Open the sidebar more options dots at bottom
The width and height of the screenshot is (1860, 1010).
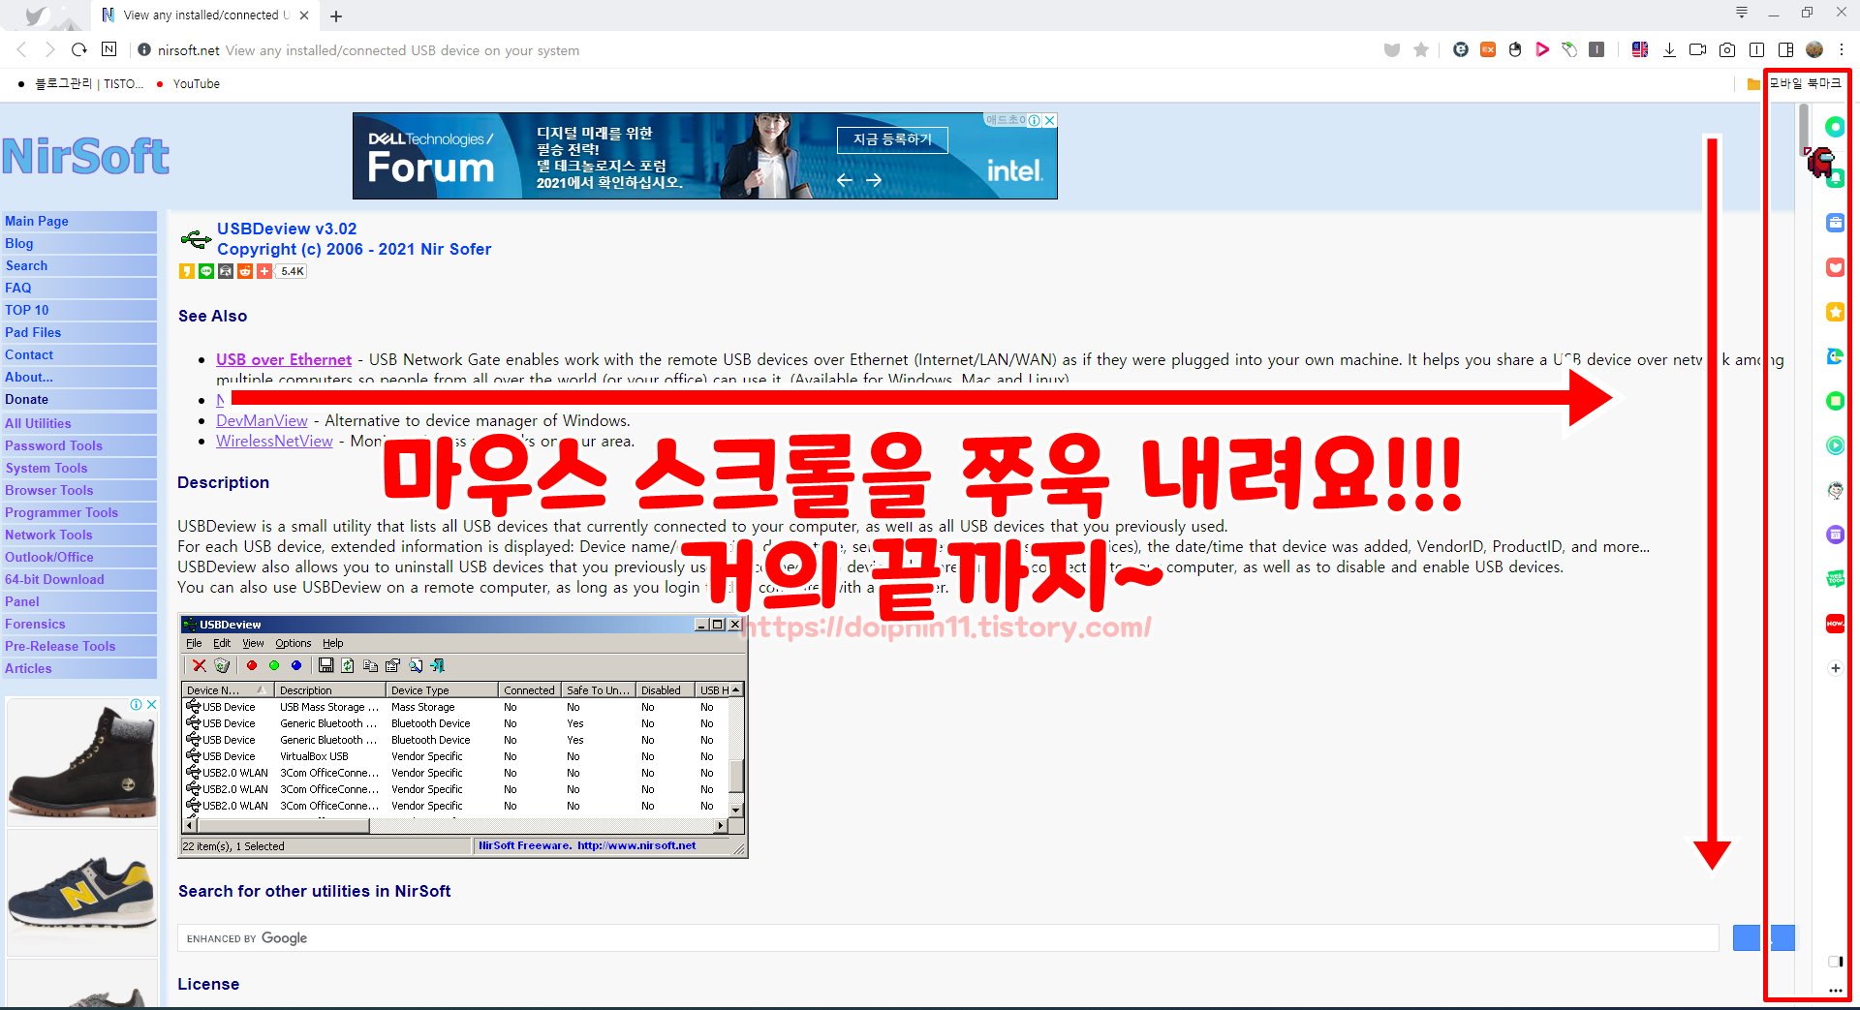click(1835, 991)
